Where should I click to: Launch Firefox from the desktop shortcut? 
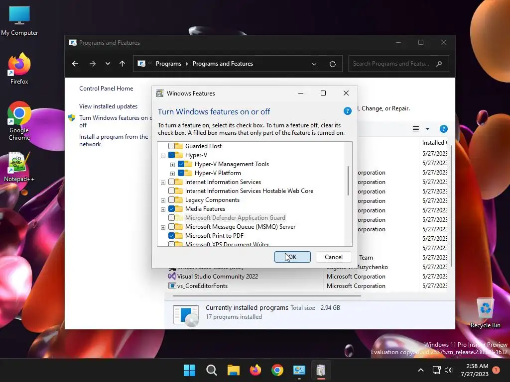coord(19,69)
